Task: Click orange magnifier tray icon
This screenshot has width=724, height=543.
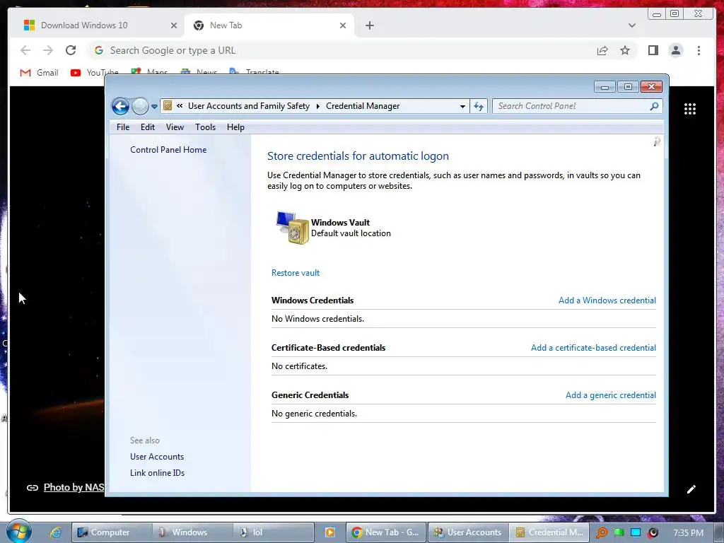Action: [x=601, y=532]
